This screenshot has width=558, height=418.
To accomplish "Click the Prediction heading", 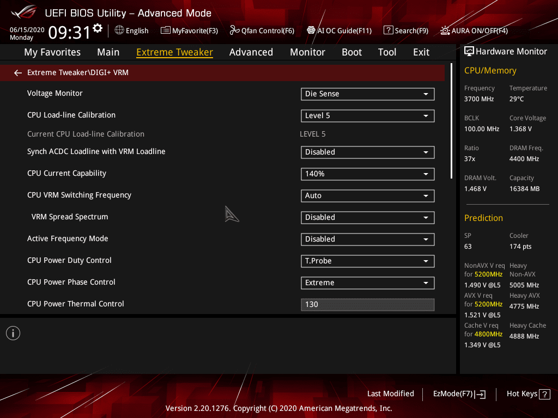I will click(x=483, y=218).
